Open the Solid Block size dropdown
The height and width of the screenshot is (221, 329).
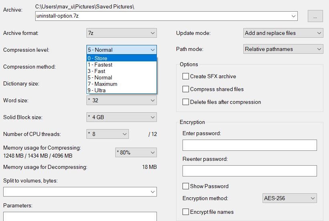tap(122, 117)
